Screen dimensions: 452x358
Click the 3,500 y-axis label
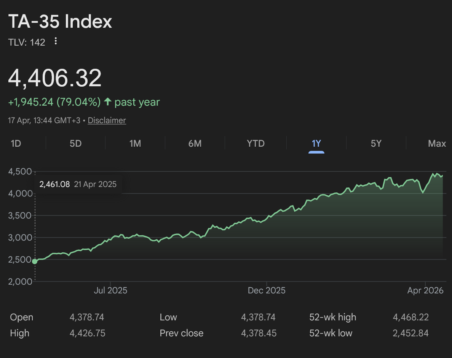pos(19,215)
